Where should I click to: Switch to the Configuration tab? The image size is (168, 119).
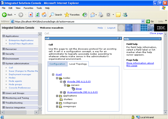(57, 64)
